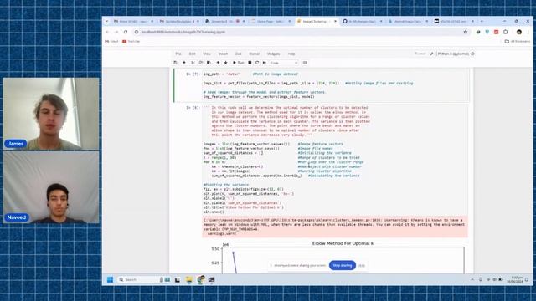Open the Chrome extensions puzzle icon

click(x=506, y=32)
